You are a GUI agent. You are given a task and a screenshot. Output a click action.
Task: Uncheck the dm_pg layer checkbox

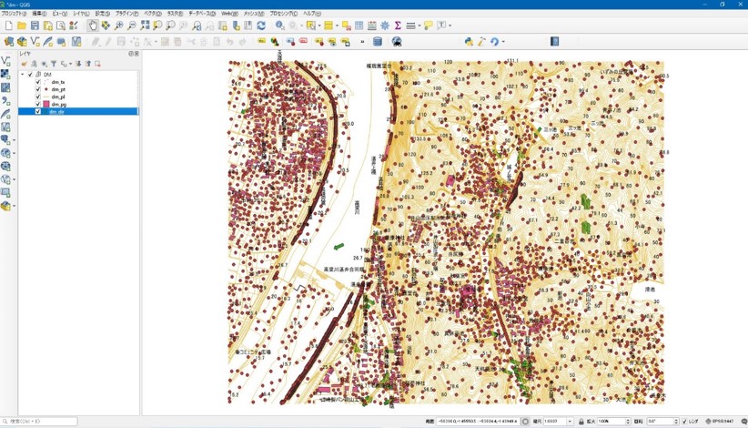(38, 104)
